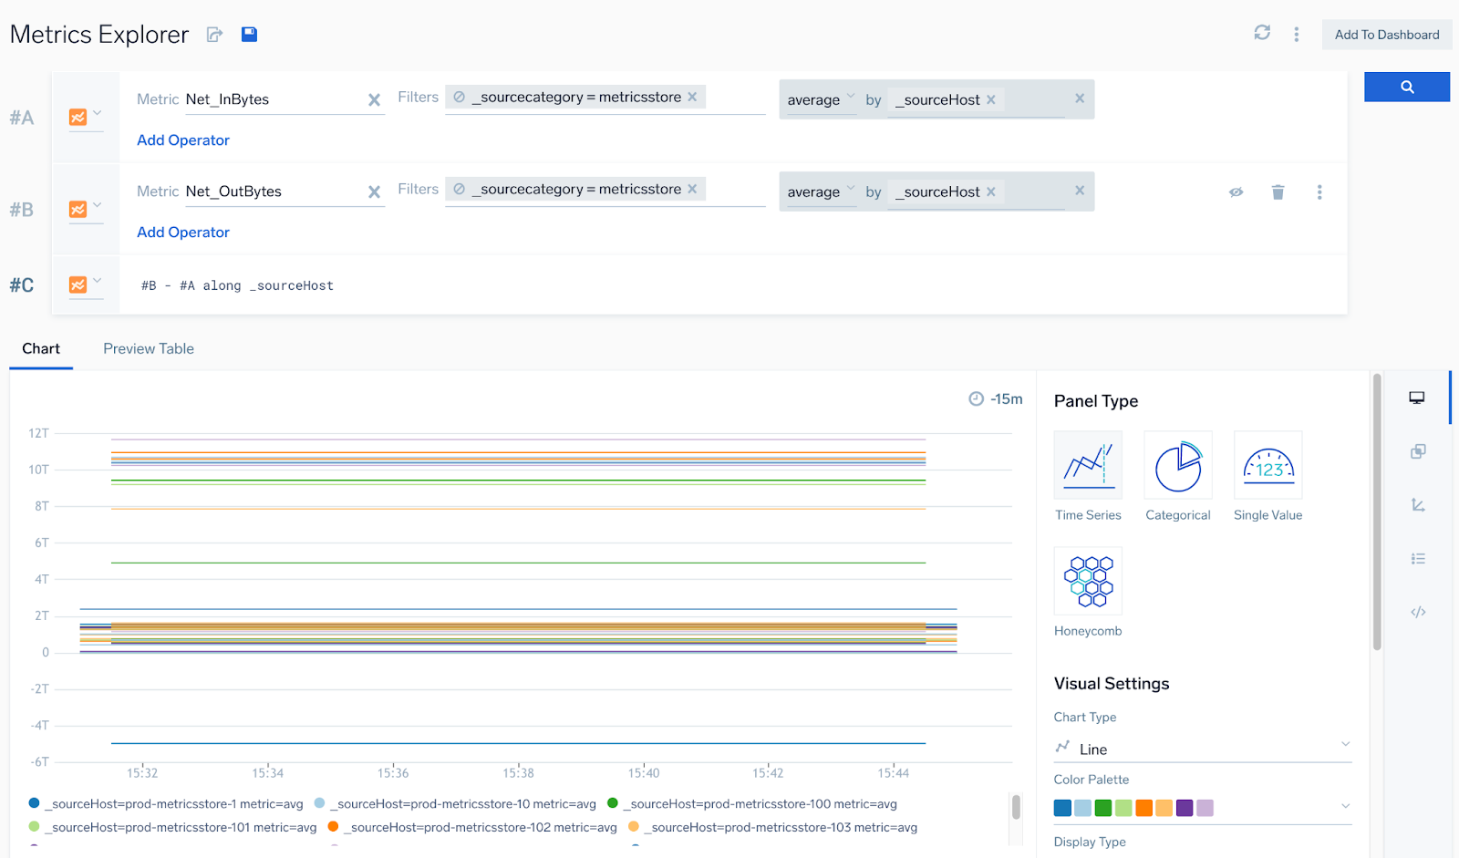The height and width of the screenshot is (858, 1459).
Task: Click the share/export icon beside title
Action: (x=214, y=35)
